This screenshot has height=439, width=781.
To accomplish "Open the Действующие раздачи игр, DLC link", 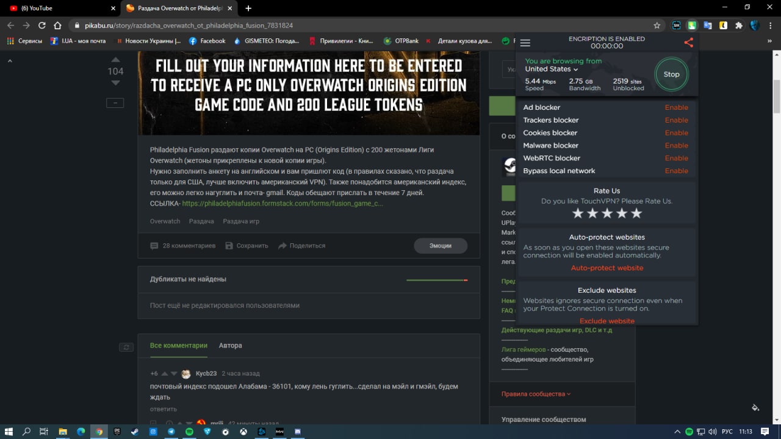I will (x=556, y=330).
